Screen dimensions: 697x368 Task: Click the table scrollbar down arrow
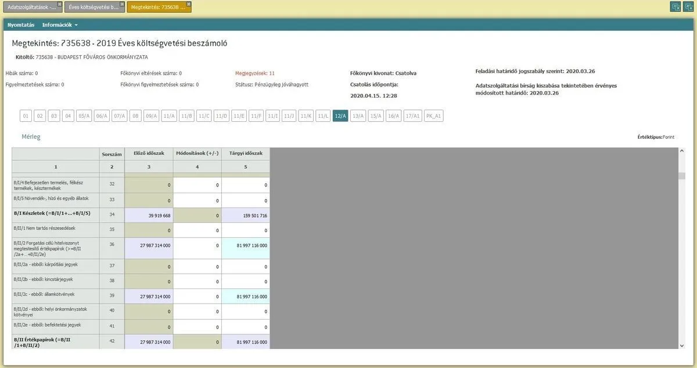click(x=681, y=345)
